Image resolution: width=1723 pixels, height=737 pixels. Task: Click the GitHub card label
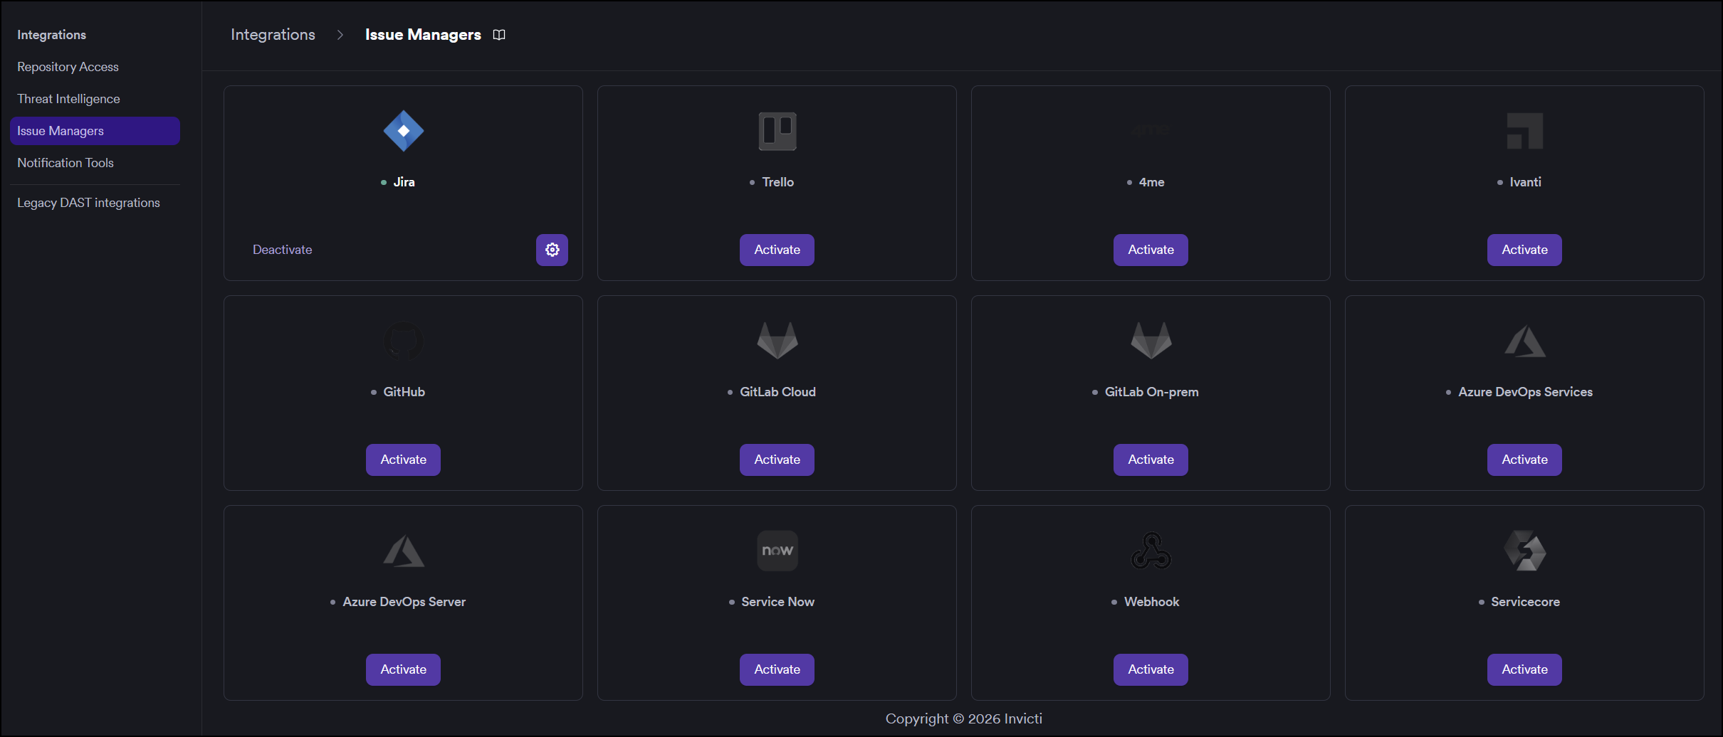(404, 392)
